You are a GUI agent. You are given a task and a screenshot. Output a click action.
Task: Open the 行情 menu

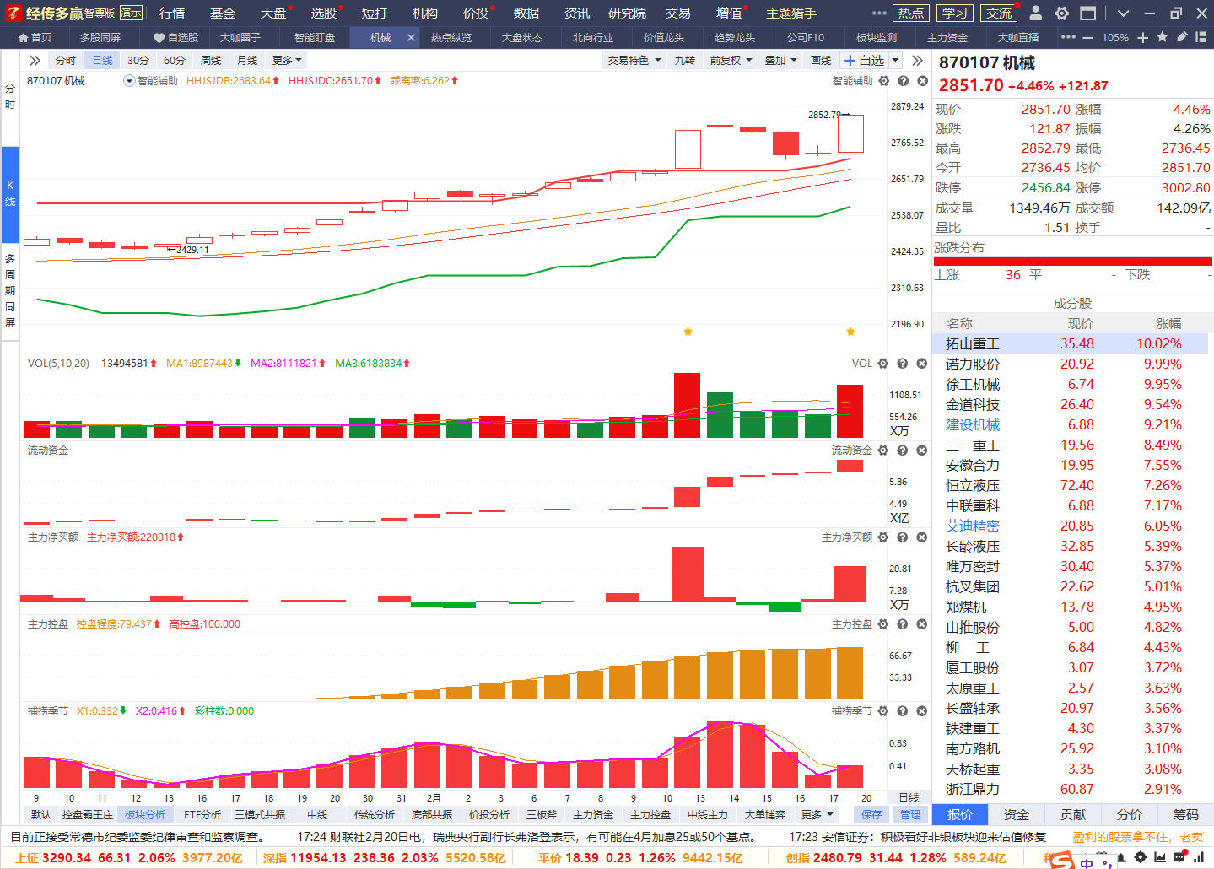(172, 13)
